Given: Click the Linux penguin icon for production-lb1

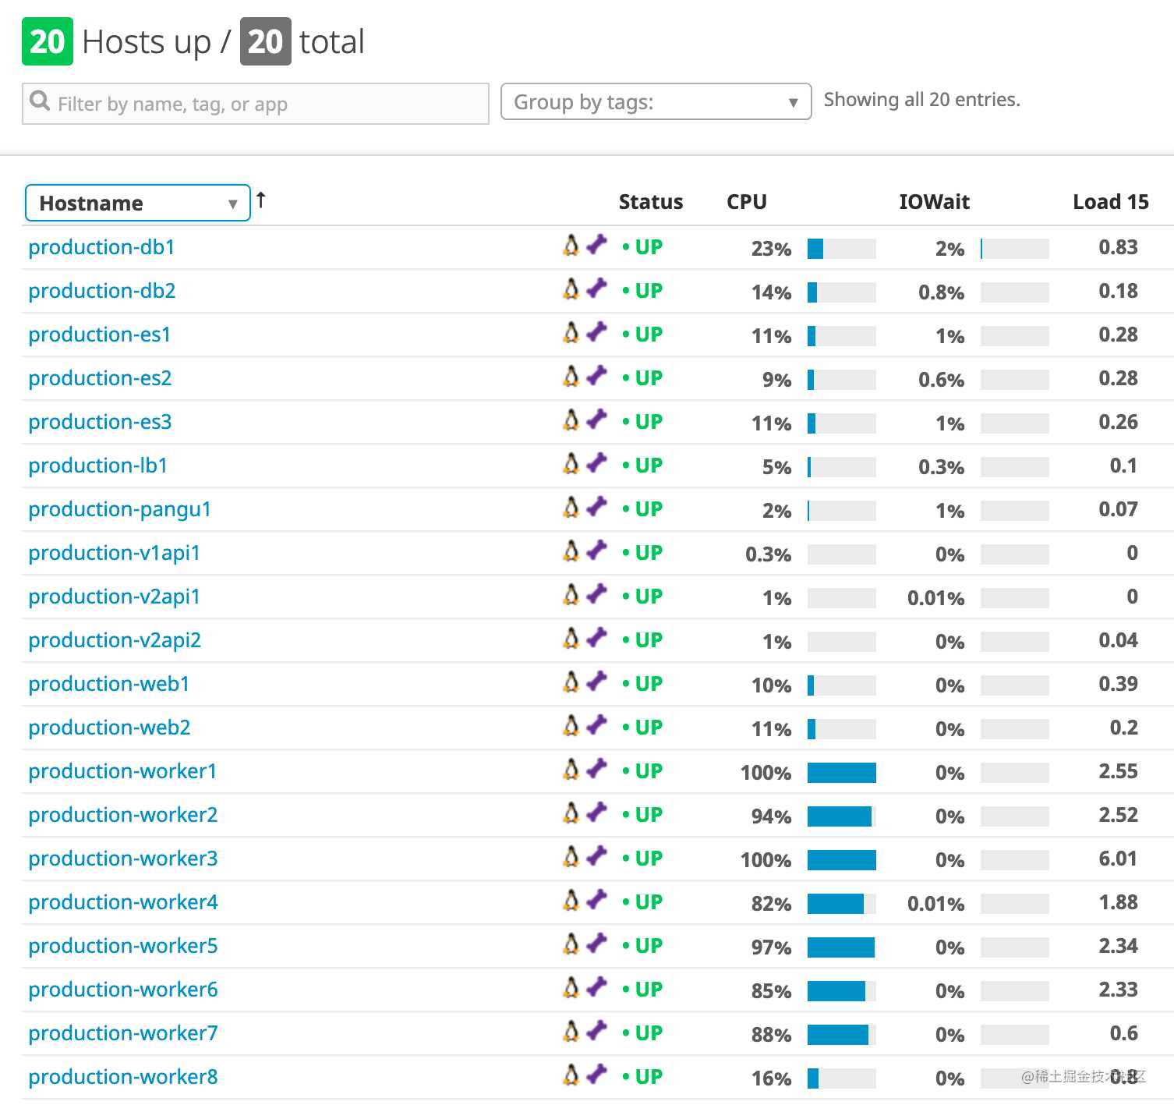Looking at the screenshot, I should [571, 463].
